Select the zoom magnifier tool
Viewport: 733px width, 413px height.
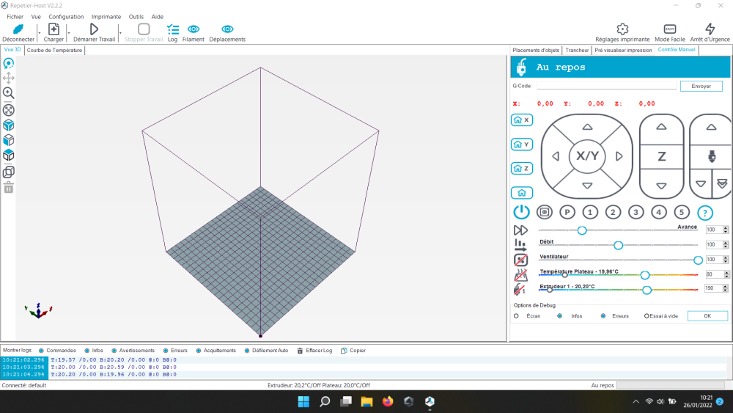[x=8, y=93]
